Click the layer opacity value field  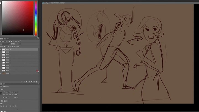click(x=18, y=44)
